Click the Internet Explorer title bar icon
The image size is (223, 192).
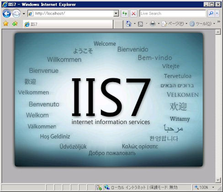[x=5, y=5]
